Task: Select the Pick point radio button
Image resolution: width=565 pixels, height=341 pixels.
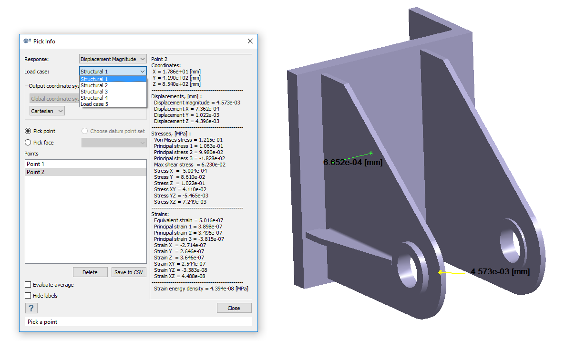Action: pyautogui.click(x=28, y=131)
